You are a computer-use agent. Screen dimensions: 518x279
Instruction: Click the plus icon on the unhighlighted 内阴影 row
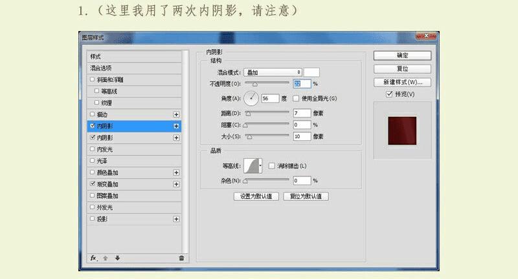click(176, 138)
